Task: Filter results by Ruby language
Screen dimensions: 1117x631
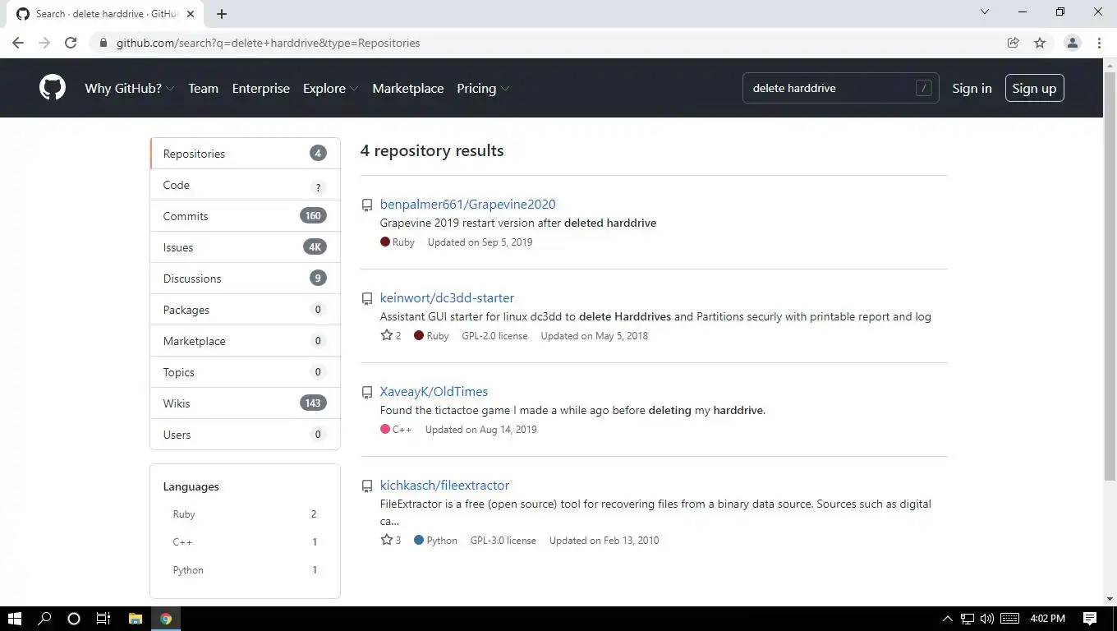Action: pos(245,514)
